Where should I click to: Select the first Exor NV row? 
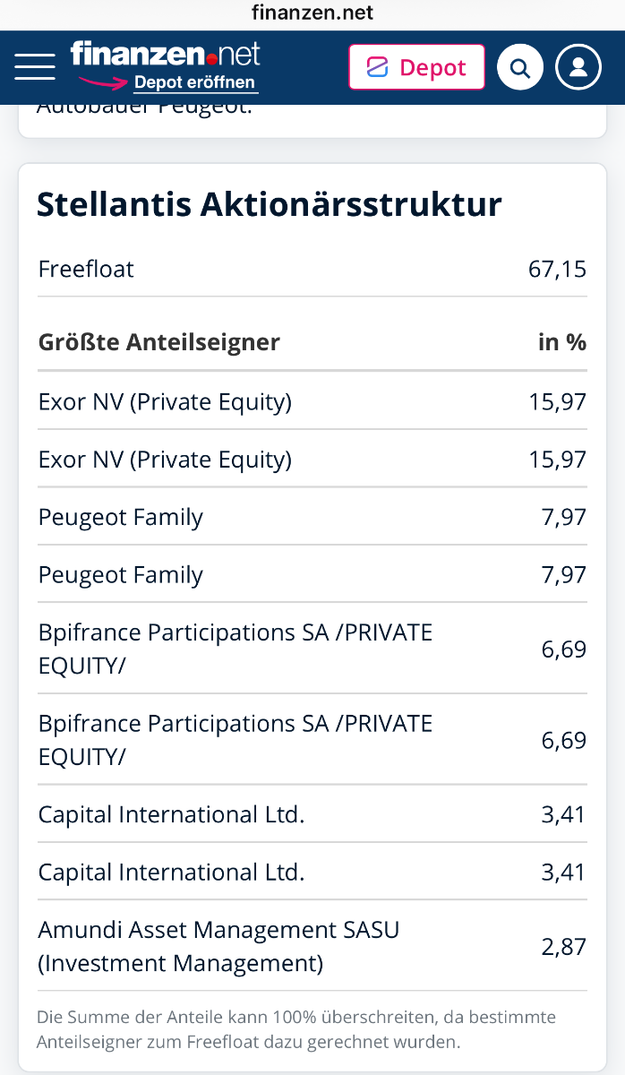(312, 401)
